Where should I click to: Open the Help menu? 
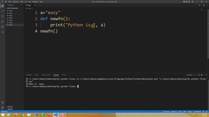41,2
